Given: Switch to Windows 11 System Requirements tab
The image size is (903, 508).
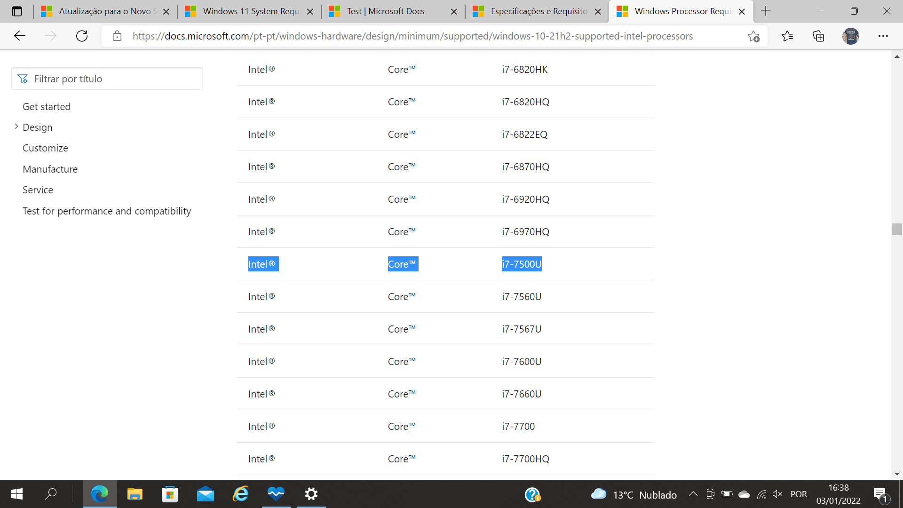Looking at the screenshot, I should 245,11.
